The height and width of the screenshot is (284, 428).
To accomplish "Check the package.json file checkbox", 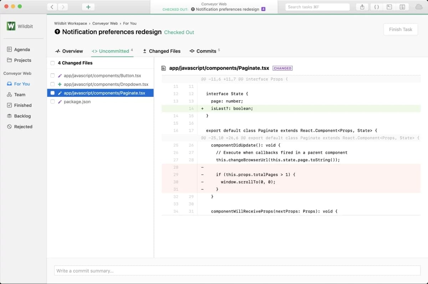I will click(x=53, y=102).
